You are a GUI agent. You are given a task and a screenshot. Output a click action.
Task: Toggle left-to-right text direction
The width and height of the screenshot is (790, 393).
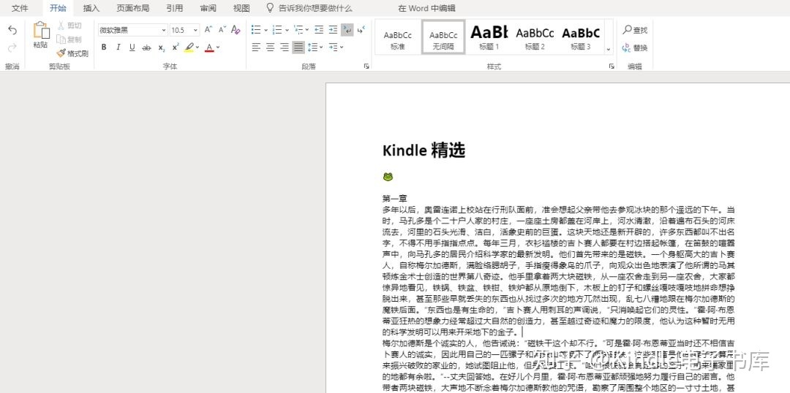(347, 30)
